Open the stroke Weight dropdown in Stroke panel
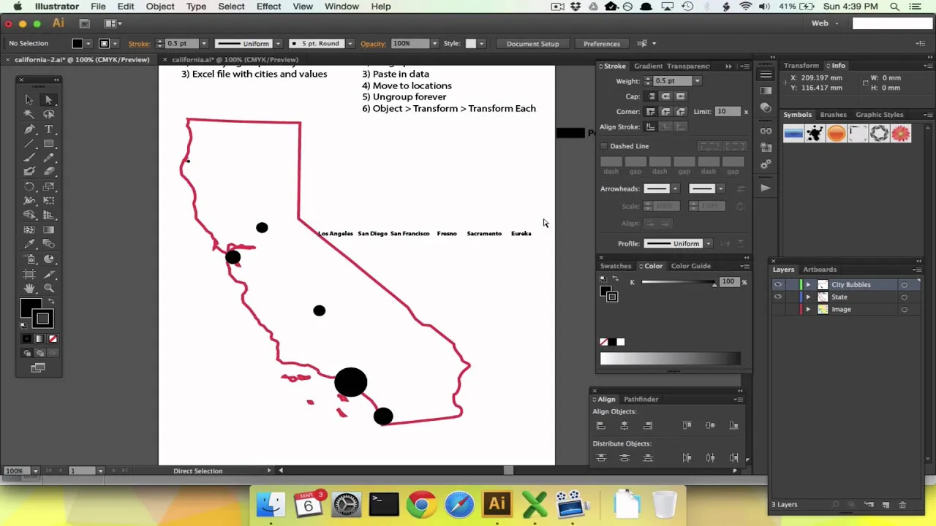 (x=698, y=81)
